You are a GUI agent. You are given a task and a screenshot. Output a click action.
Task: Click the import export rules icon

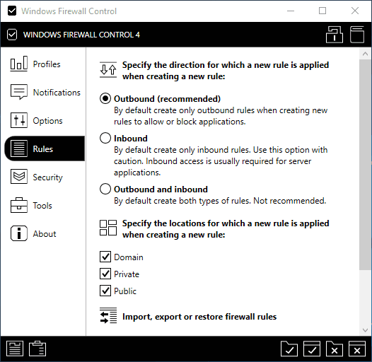[108, 315]
